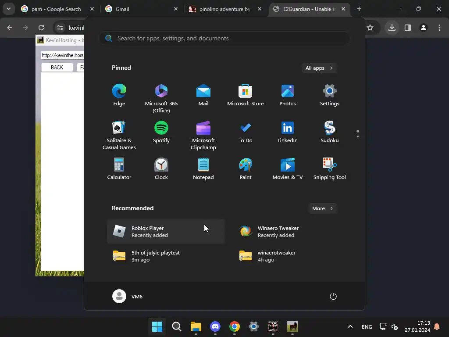The width and height of the screenshot is (449, 337).
Task: Open taskbar Search
Action: tap(176, 326)
